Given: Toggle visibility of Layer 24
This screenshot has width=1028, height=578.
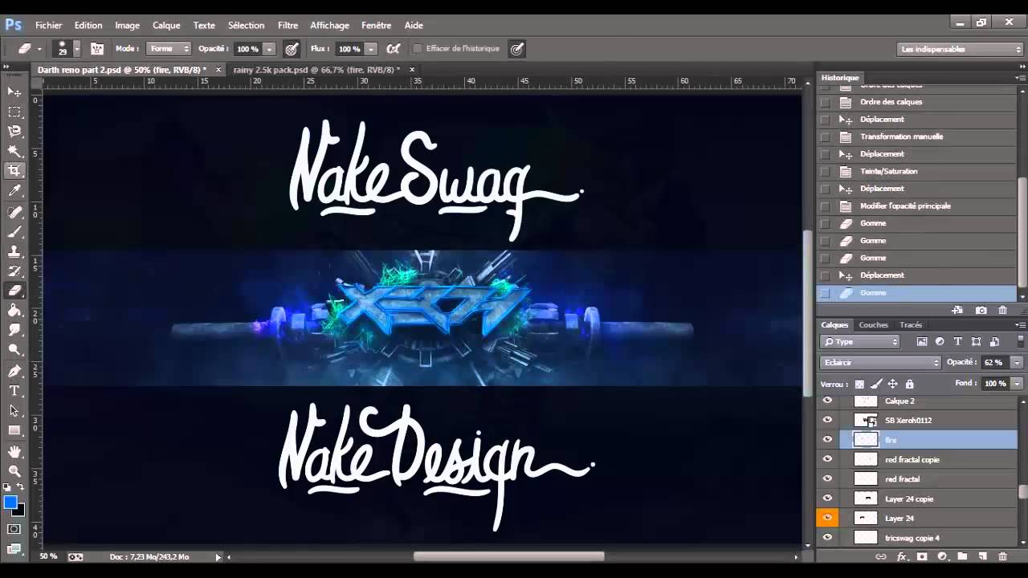Looking at the screenshot, I should (x=827, y=519).
